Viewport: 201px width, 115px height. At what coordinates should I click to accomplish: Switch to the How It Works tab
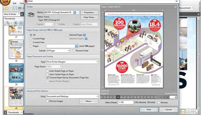coord(10,14)
